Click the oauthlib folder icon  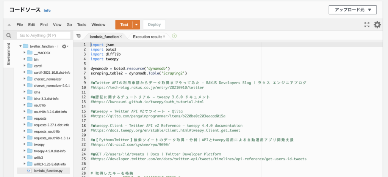(x=30, y=105)
